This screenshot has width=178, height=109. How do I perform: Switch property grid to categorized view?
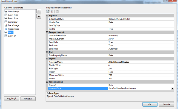[48, 11]
